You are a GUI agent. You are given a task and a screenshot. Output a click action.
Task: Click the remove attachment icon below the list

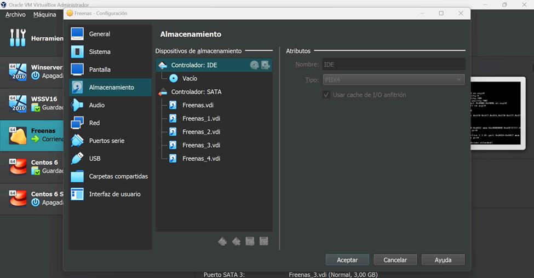(263, 241)
